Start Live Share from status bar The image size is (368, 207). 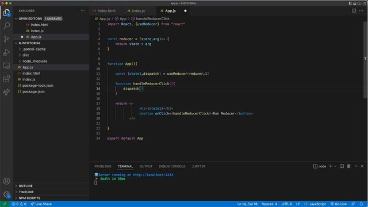41,204
